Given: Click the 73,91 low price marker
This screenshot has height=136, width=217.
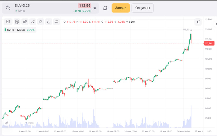Looking at the screenshot, I should tap(30, 123).
